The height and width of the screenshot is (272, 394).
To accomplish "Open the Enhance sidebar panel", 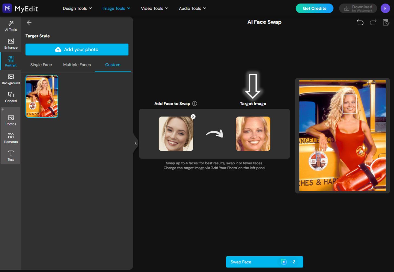I will [x=11, y=44].
